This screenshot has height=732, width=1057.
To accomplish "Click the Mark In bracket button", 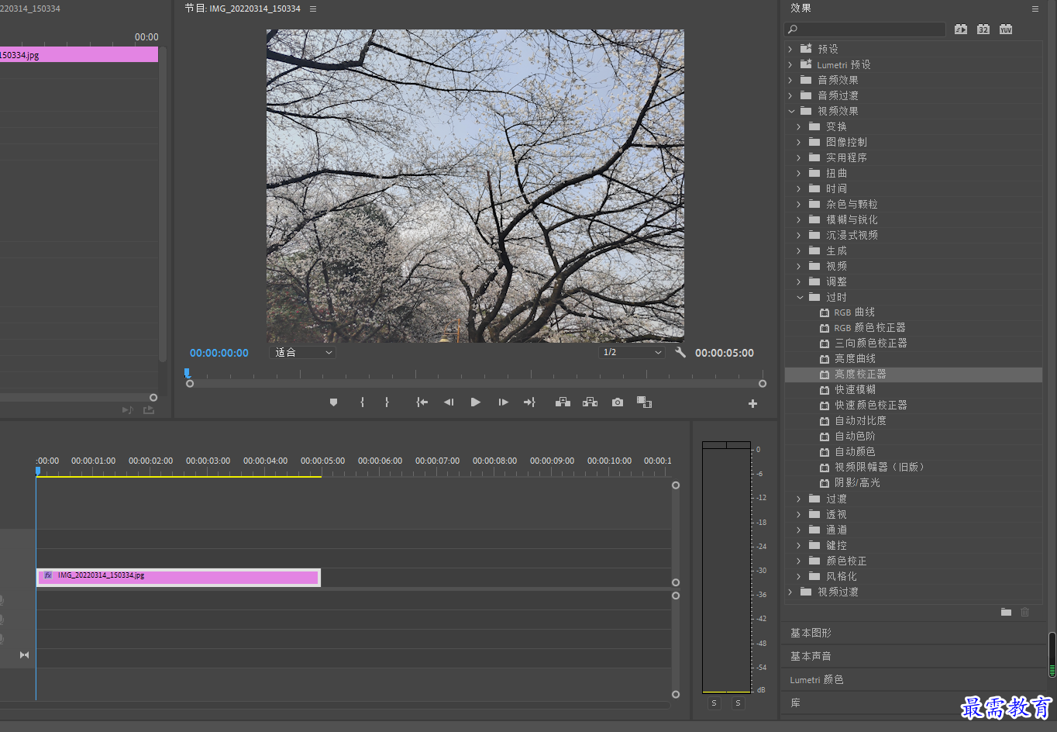I will click(x=362, y=402).
